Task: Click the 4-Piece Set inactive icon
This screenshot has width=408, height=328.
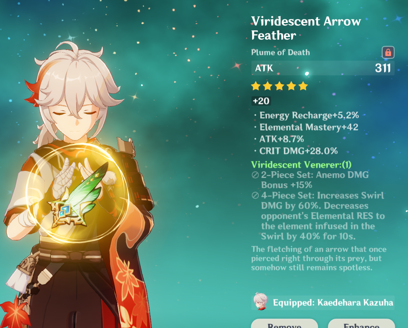Action: tap(255, 196)
